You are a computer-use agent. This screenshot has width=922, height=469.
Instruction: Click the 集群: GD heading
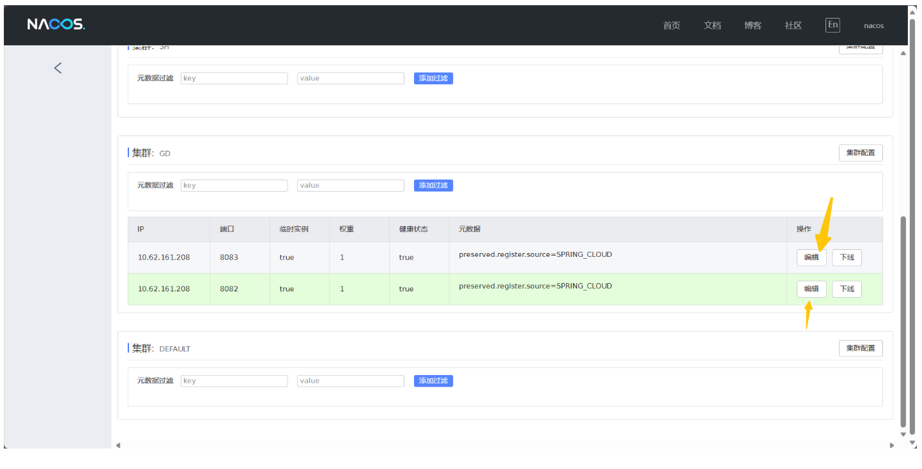[x=151, y=153]
